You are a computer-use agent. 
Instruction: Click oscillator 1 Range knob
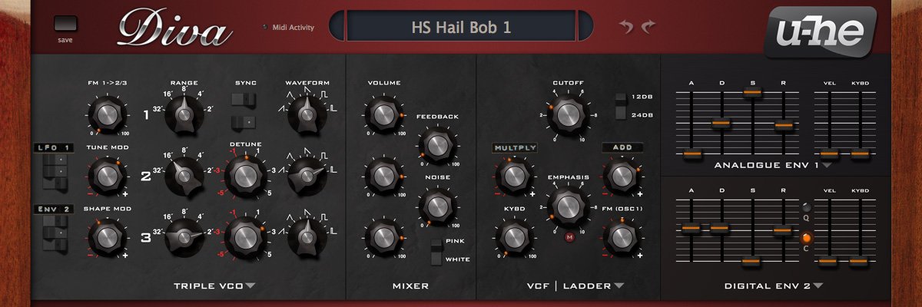click(x=184, y=114)
